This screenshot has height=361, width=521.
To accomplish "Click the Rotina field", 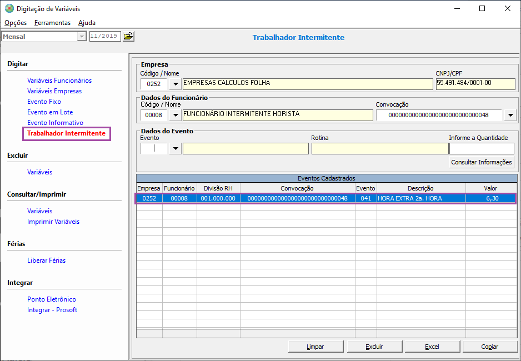I will (380, 148).
